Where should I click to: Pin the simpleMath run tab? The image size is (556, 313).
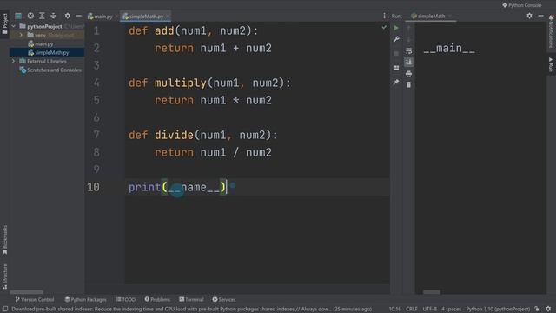coord(396,83)
